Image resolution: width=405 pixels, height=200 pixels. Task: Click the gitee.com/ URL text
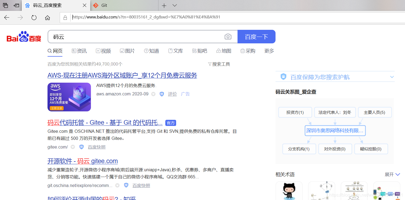[x=58, y=147]
